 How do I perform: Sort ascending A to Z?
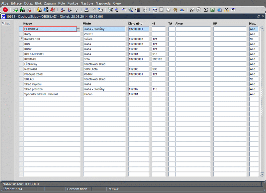pos(63,10)
